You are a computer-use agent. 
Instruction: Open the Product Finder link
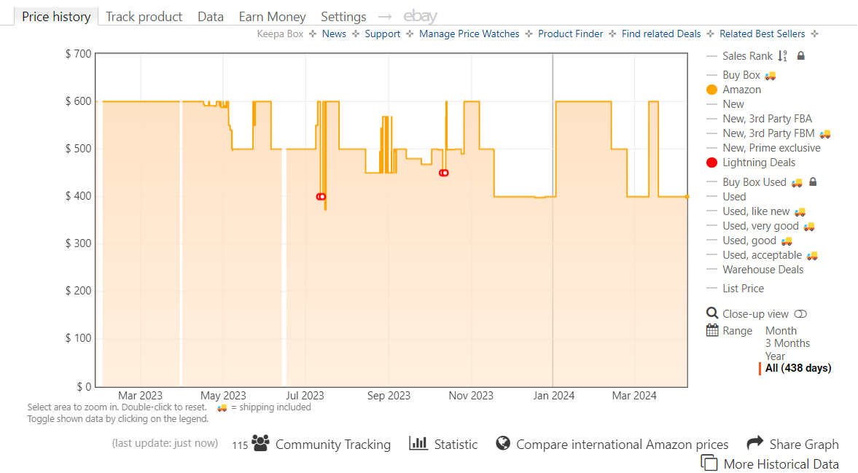tap(570, 34)
